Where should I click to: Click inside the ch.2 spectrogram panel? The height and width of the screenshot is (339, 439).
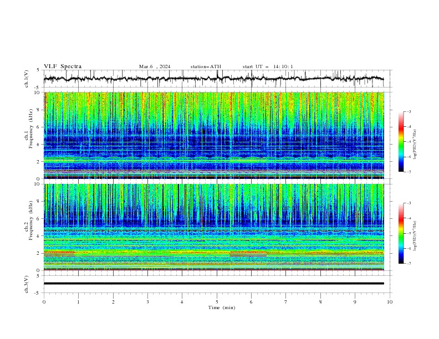coord(213,227)
